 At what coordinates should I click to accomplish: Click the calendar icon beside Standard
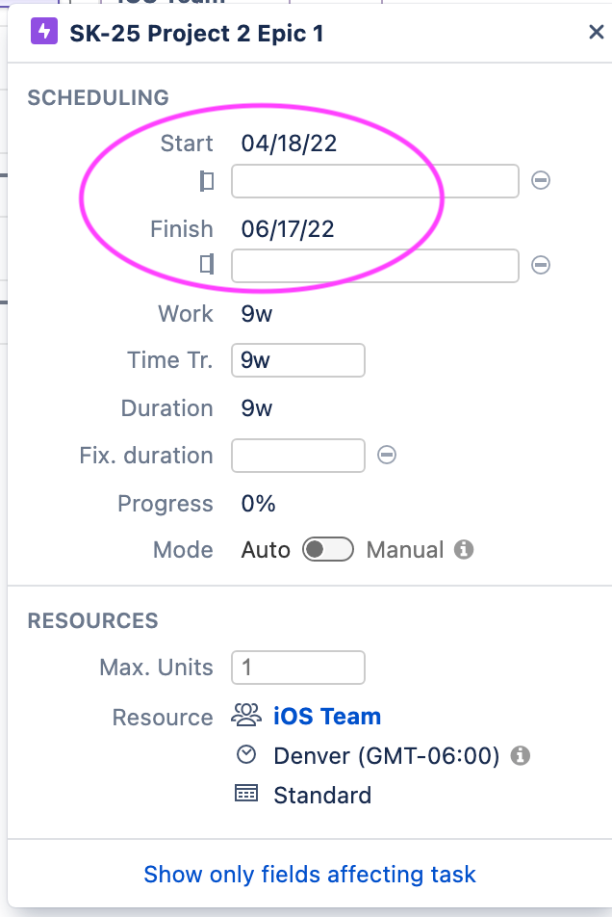click(245, 795)
